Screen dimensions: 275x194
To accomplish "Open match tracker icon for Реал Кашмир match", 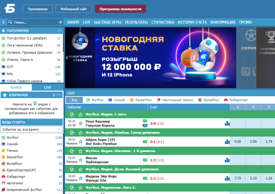I will pyautogui.click(x=145, y=121).
